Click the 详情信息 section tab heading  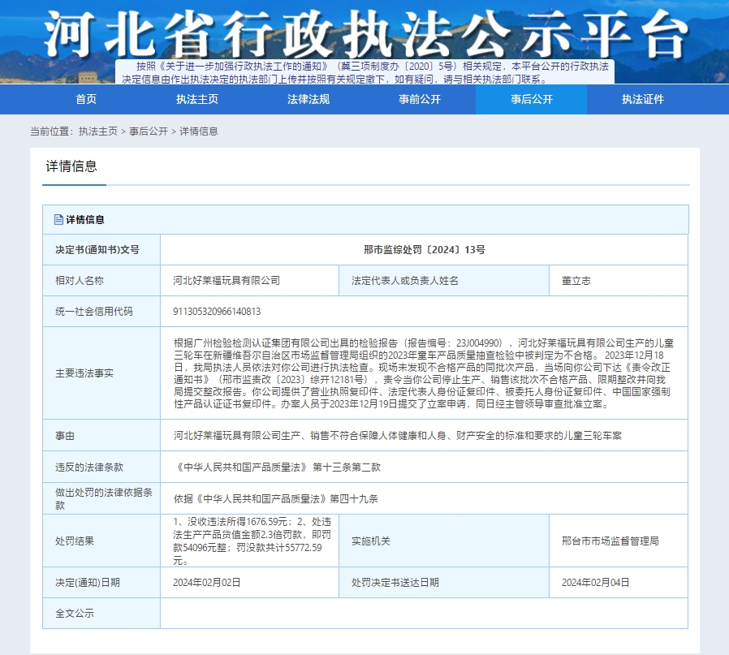click(x=71, y=166)
